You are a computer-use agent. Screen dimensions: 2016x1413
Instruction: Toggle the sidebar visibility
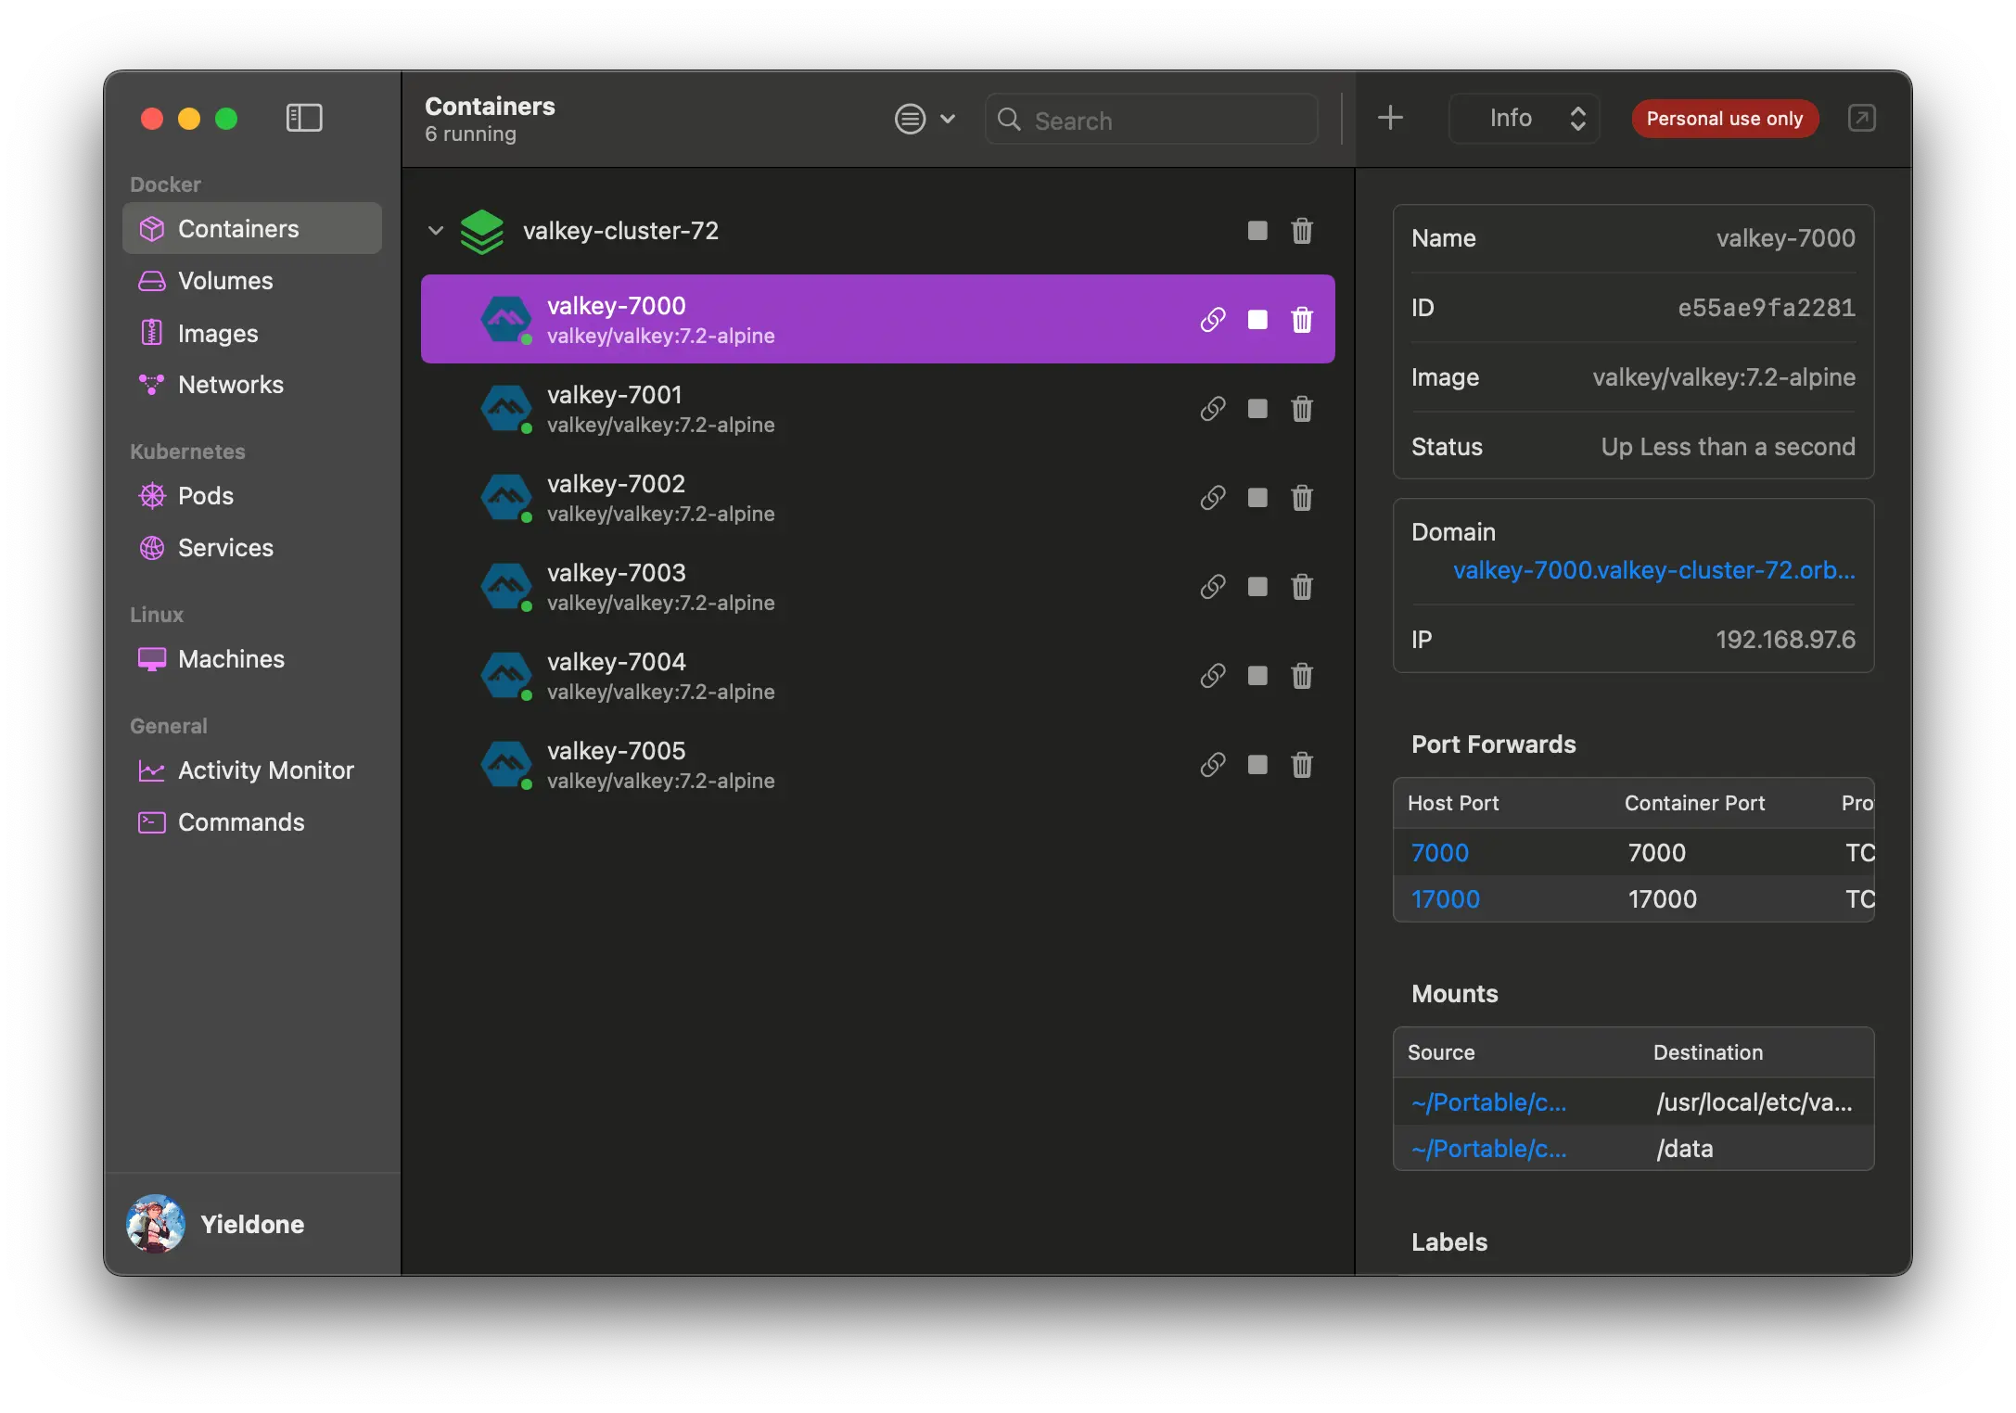pyautogui.click(x=303, y=118)
